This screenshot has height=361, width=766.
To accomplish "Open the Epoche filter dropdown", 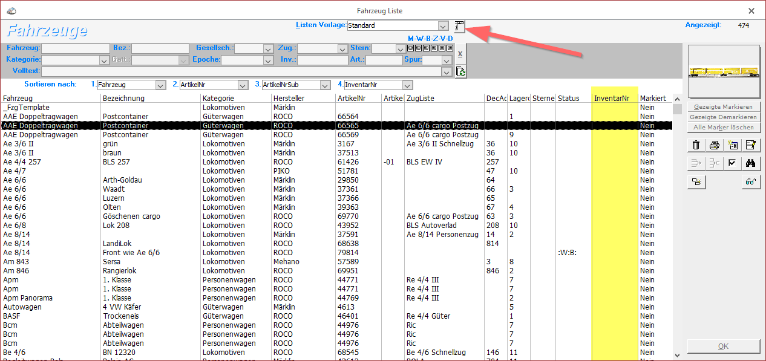I will (x=267, y=60).
